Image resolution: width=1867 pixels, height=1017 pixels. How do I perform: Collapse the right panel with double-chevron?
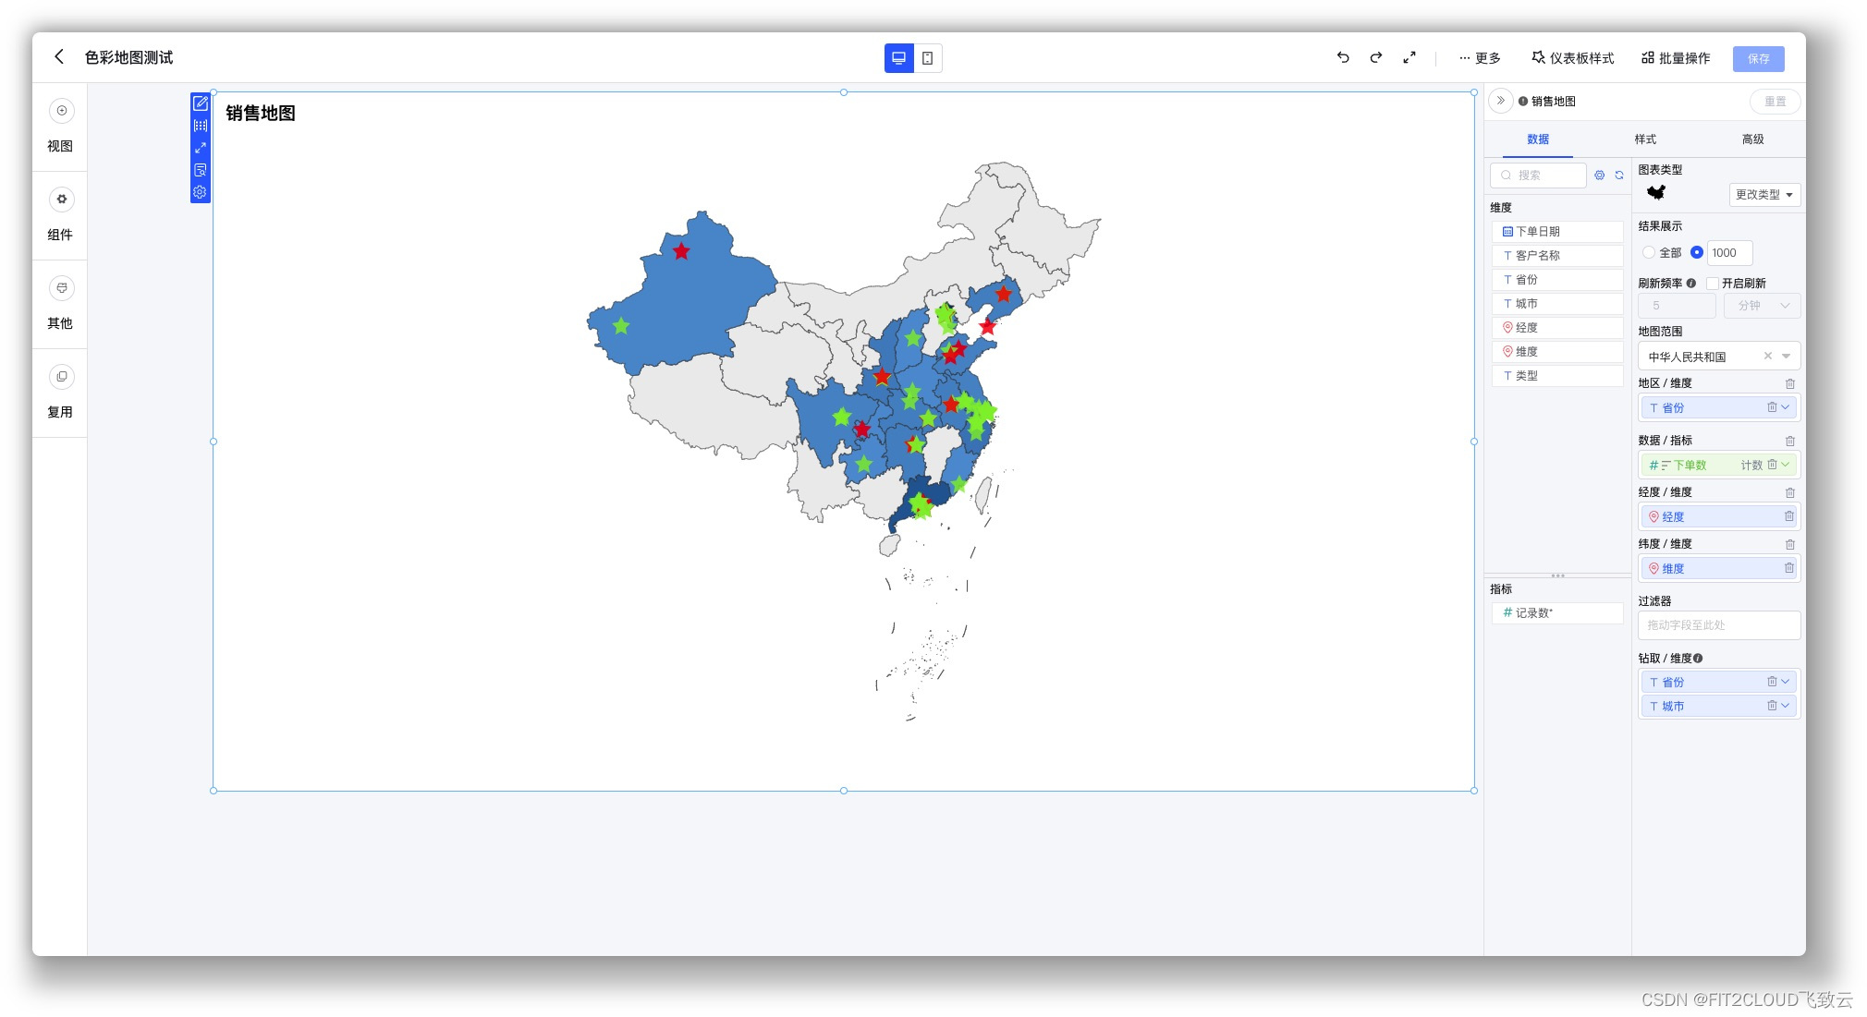click(1501, 101)
